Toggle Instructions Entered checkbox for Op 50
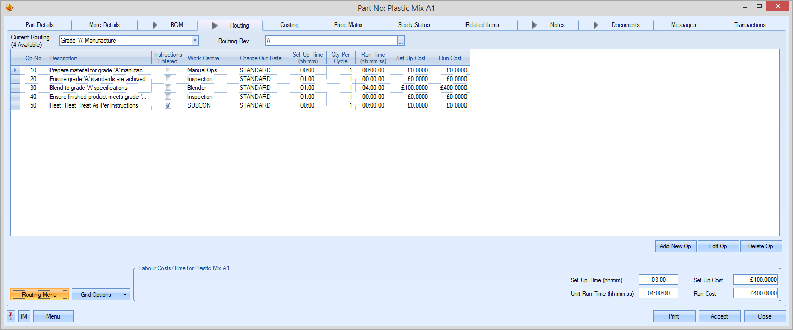Viewport: 793px width, 330px height. (x=168, y=105)
